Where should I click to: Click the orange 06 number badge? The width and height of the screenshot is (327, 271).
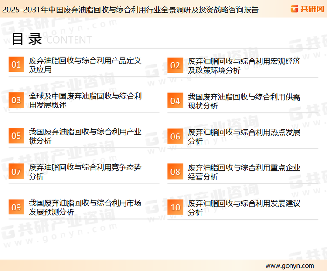tap(175, 136)
